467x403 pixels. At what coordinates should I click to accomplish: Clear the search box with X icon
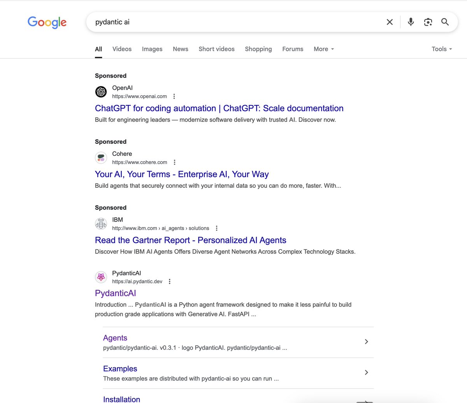390,22
